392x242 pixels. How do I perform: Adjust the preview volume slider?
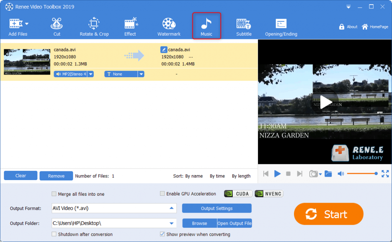point(362,174)
